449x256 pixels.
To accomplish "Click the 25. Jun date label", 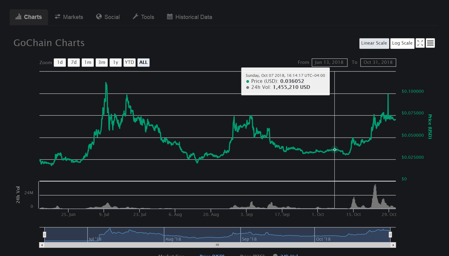I will click(x=68, y=214).
